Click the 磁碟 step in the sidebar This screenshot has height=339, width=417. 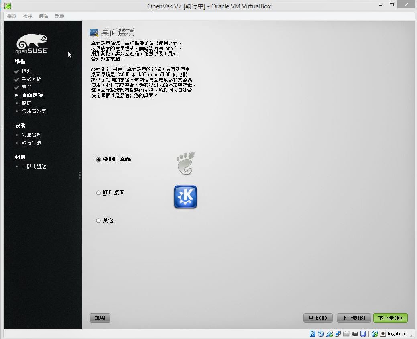(26, 103)
